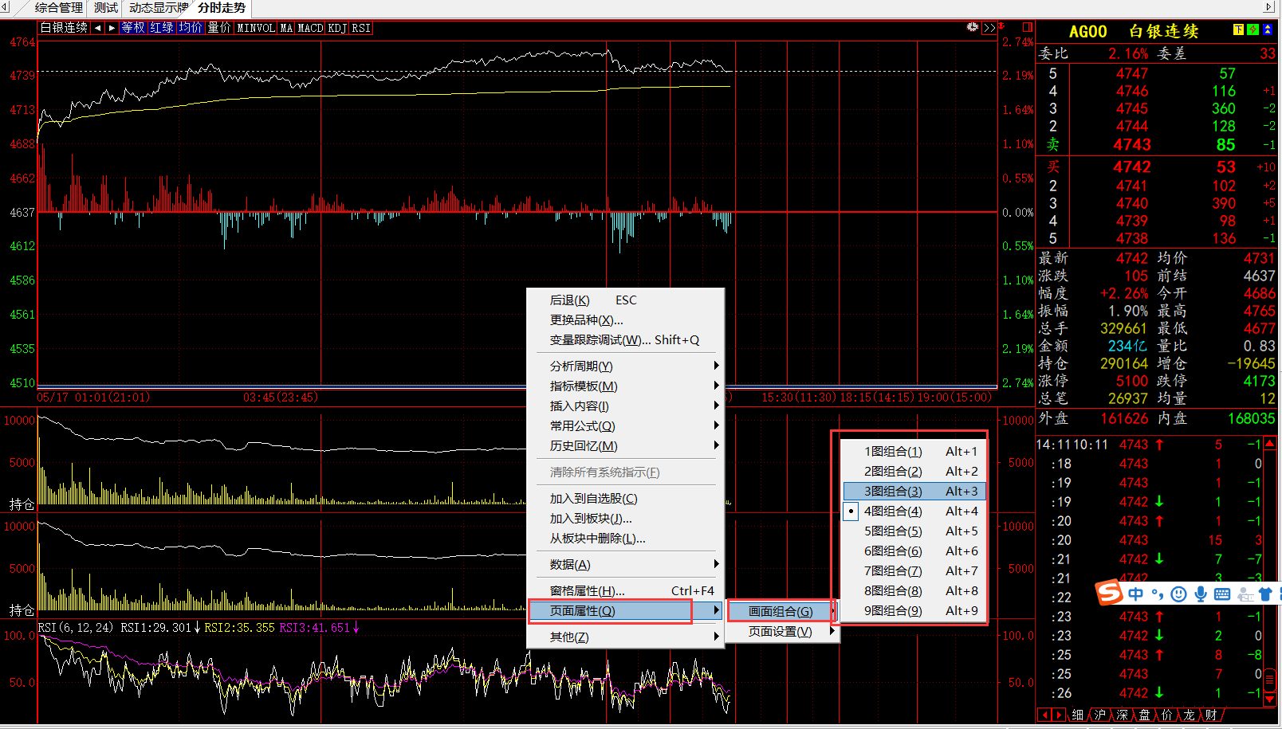Toggle MINVOL indicator
The width and height of the screenshot is (1282, 729).
256,28
